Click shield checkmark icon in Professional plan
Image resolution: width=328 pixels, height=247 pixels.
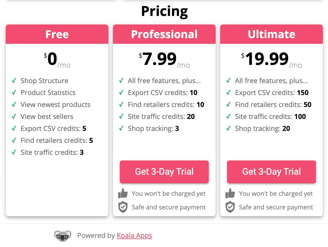click(123, 207)
